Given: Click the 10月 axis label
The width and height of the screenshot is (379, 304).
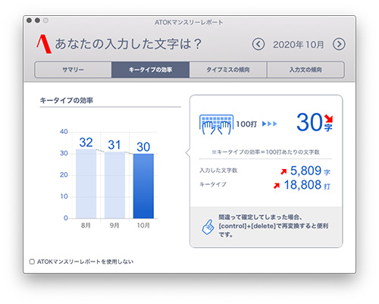Looking at the screenshot, I should point(143,225).
